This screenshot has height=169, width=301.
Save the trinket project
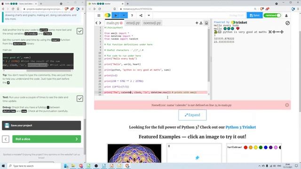click(254, 15)
